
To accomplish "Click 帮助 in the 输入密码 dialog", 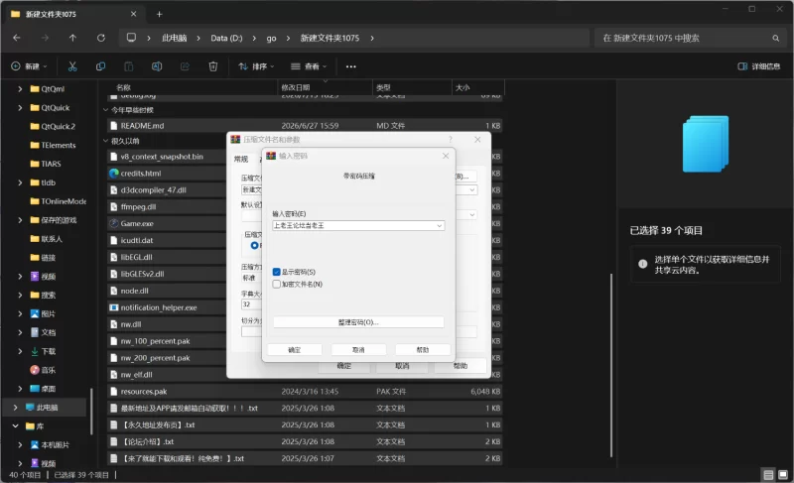I will tap(423, 349).
